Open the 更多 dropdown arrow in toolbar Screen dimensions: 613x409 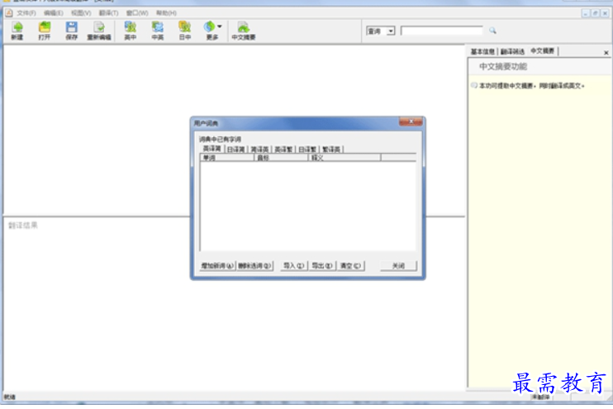219,26
